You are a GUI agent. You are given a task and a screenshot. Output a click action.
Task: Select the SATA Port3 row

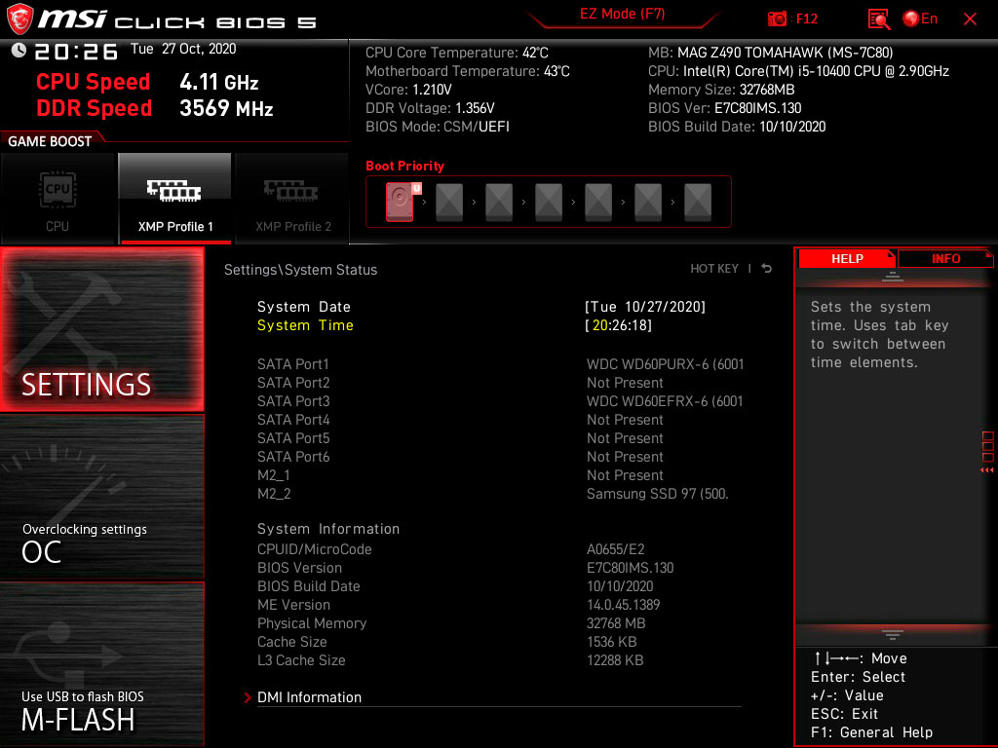(500, 400)
